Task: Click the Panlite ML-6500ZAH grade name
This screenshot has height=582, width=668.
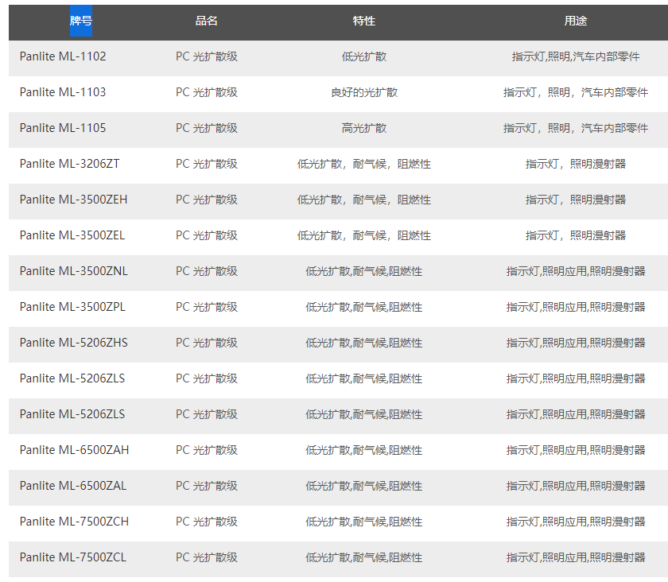Action: tap(74, 450)
